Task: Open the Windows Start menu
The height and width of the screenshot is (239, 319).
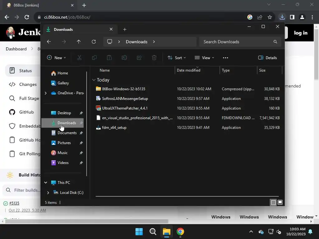Action: (x=139, y=232)
